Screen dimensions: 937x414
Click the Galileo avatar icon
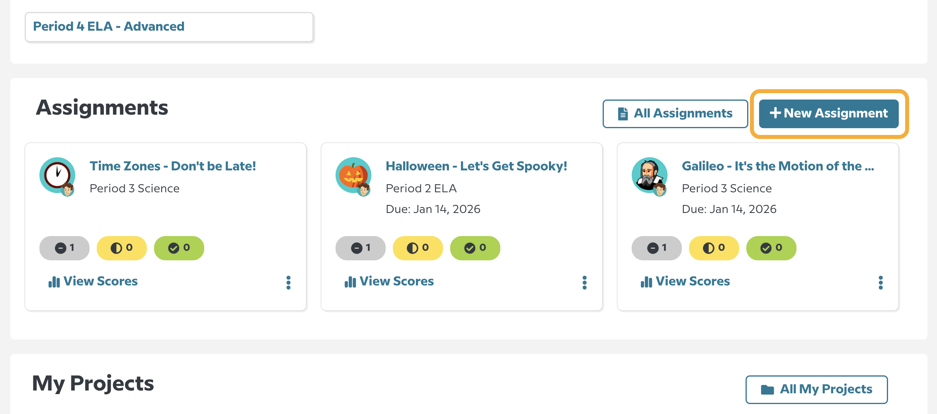pos(649,174)
